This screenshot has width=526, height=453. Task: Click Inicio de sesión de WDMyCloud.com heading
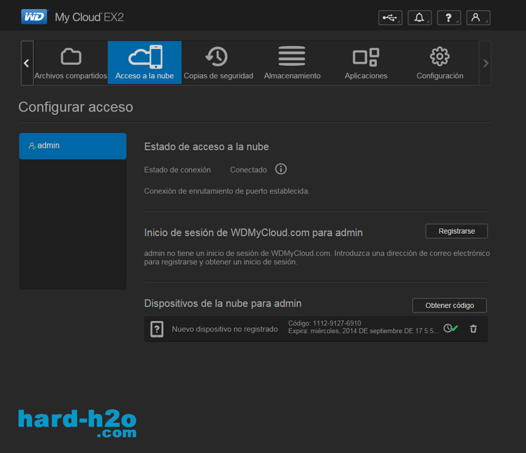click(x=253, y=233)
